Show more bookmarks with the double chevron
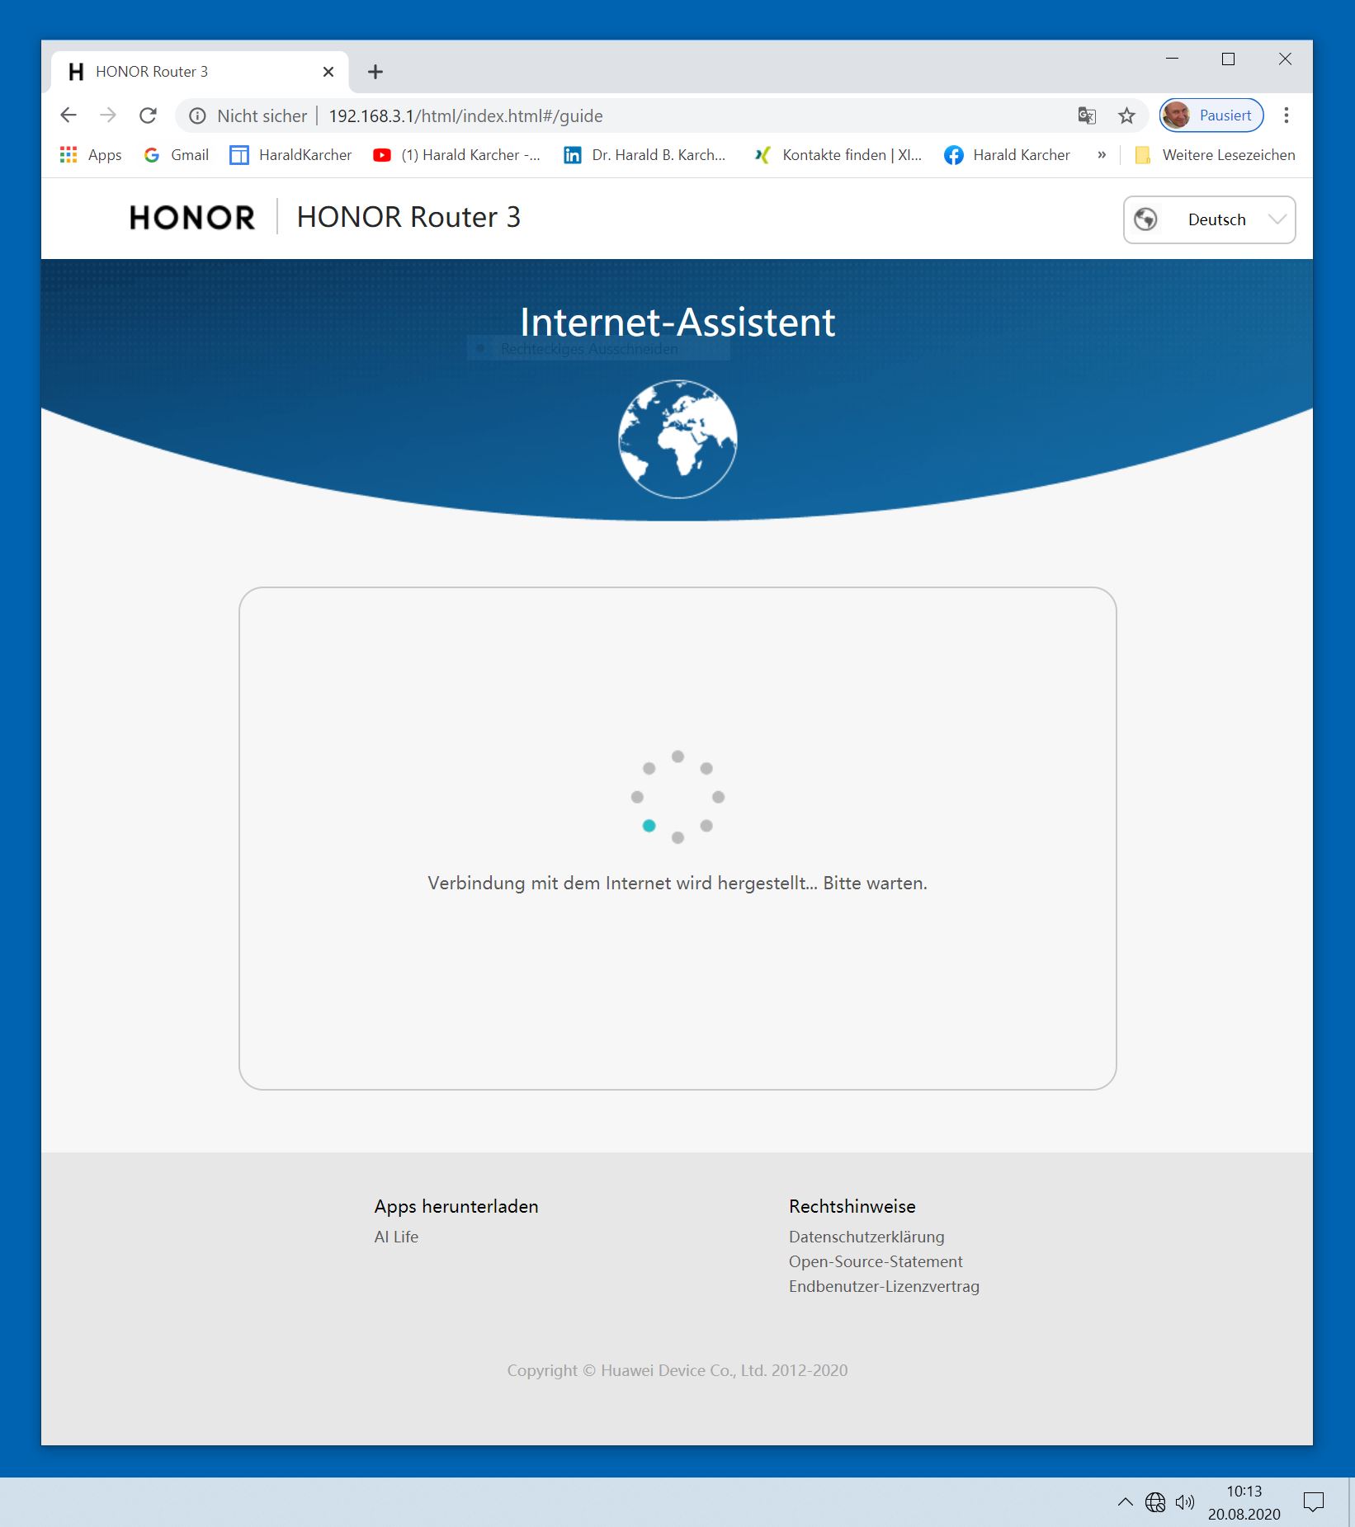Image resolution: width=1355 pixels, height=1527 pixels. point(1102,155)
